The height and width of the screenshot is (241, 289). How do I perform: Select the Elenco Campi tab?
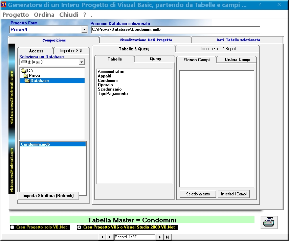[x=197, y=59]
